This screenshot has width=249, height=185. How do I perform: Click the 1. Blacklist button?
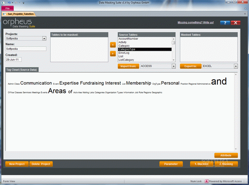click(x=202, y=164)
